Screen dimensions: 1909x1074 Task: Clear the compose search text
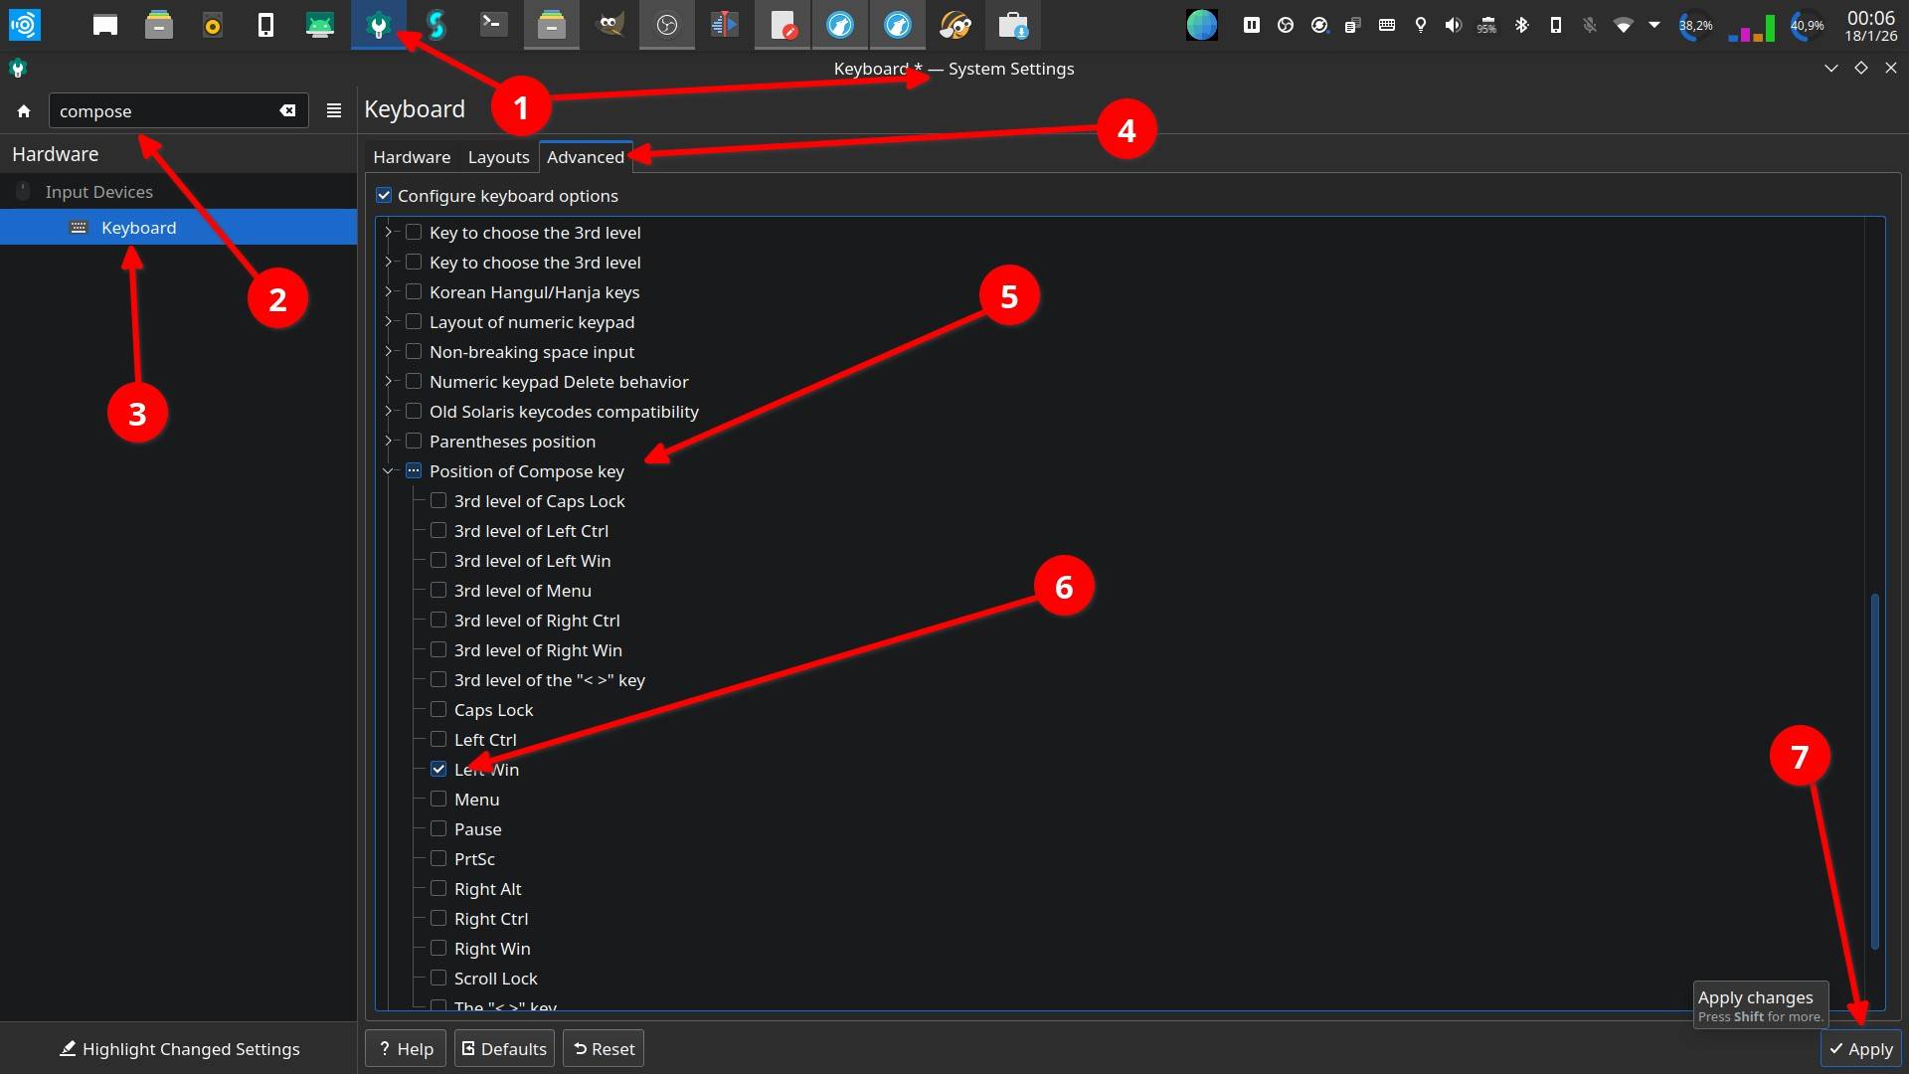(287, 110)
